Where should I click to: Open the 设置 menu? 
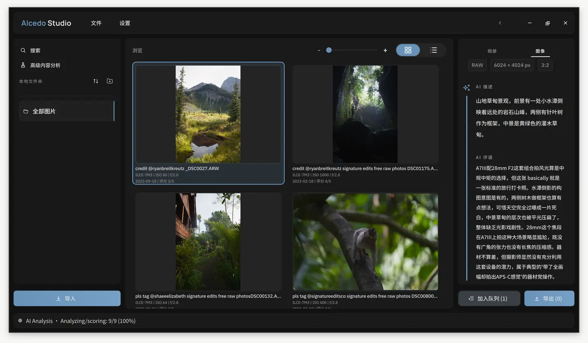tap(125, 23)
